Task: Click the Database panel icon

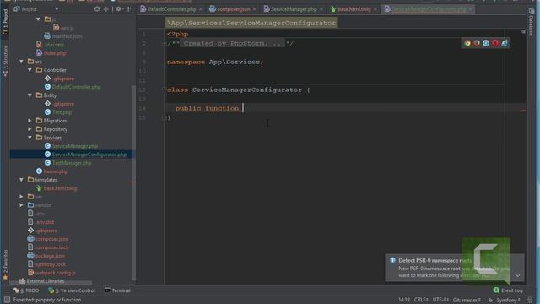Action: (532, 11)
